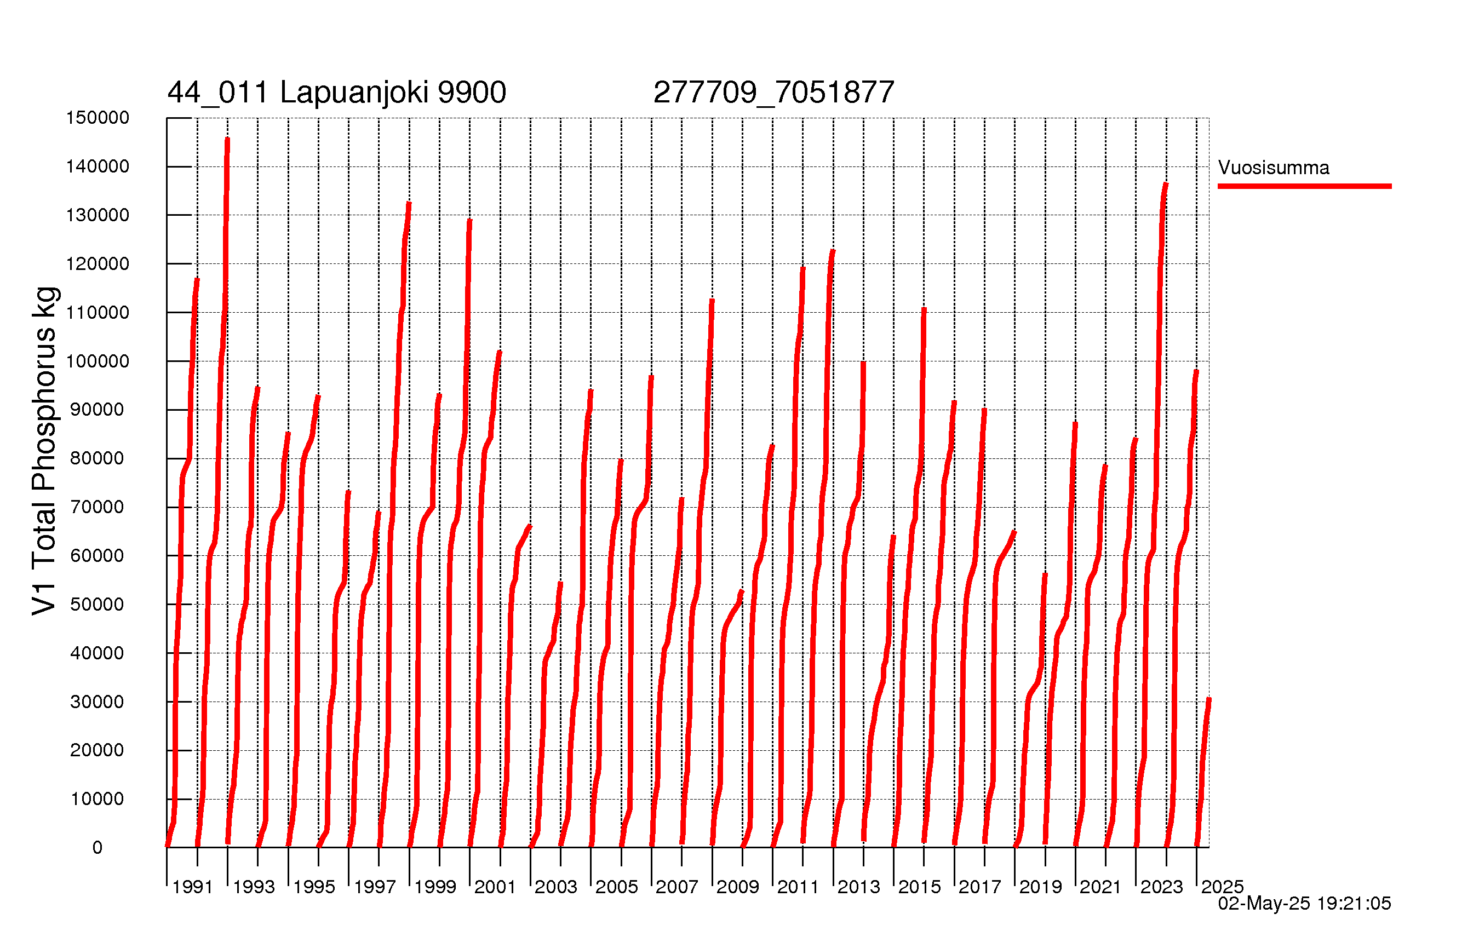Viewport: 1479px width, 931px height.
Task: Click the 'Vuosisumma' legend label
Action: pos(1273,168)
